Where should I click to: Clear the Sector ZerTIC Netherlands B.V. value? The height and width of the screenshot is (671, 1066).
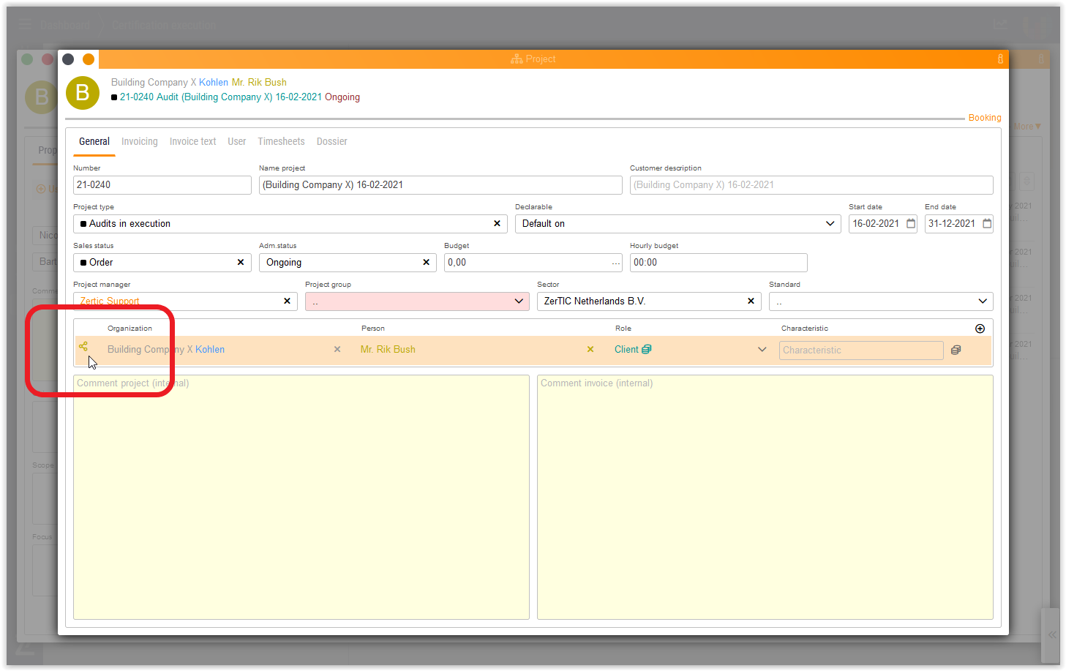[751, 301]
